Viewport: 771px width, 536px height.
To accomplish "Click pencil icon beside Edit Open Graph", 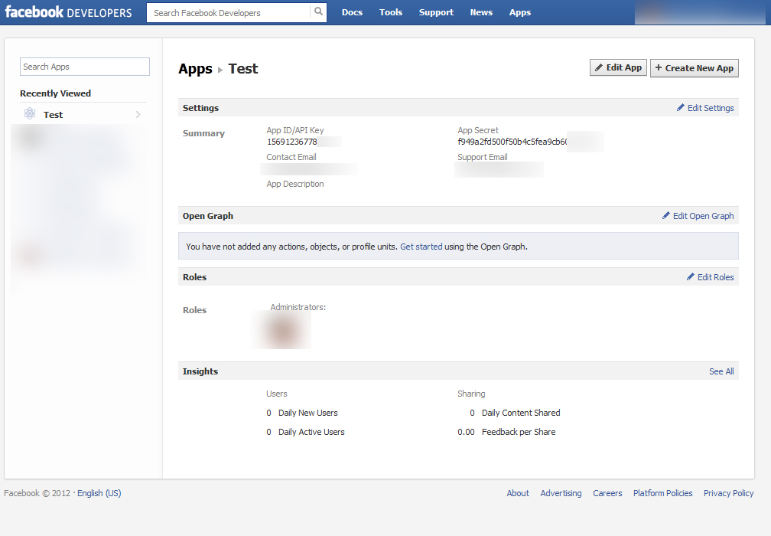I will pos(666,216).
